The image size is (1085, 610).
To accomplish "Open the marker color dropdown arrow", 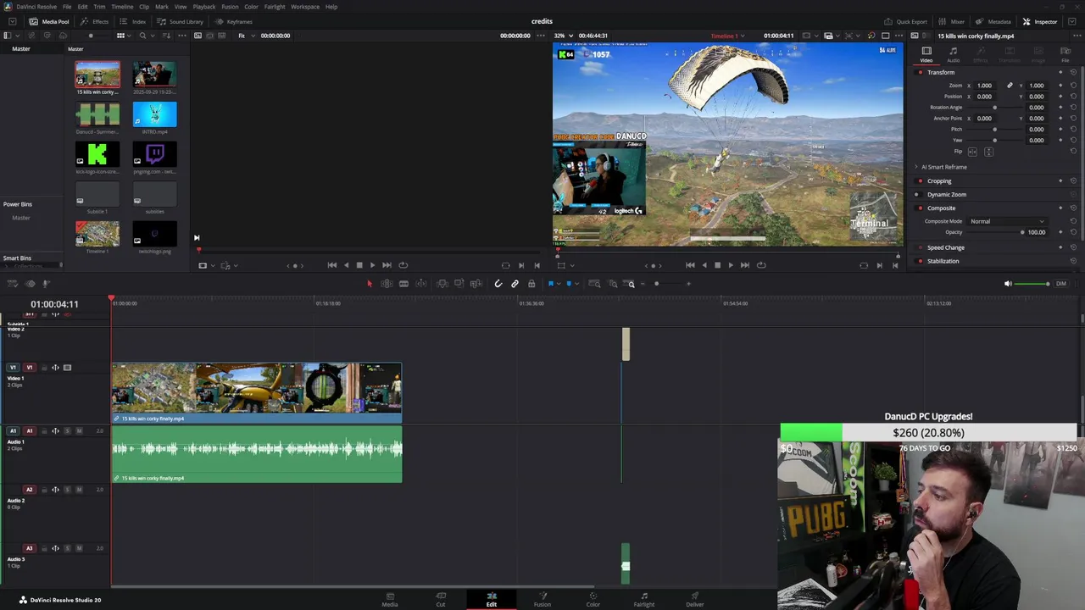I will 577,284.
